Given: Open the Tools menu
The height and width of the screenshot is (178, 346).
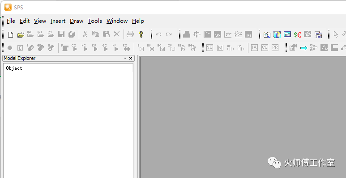Looking at the screenshot, I should click(x=94, y=21).
